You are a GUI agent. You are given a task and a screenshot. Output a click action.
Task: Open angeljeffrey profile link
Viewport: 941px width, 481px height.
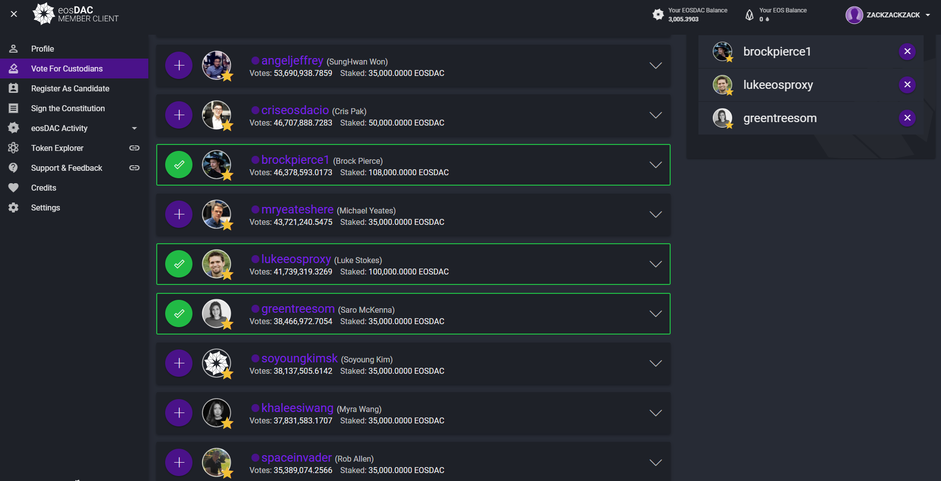click(x=292, y=61)
